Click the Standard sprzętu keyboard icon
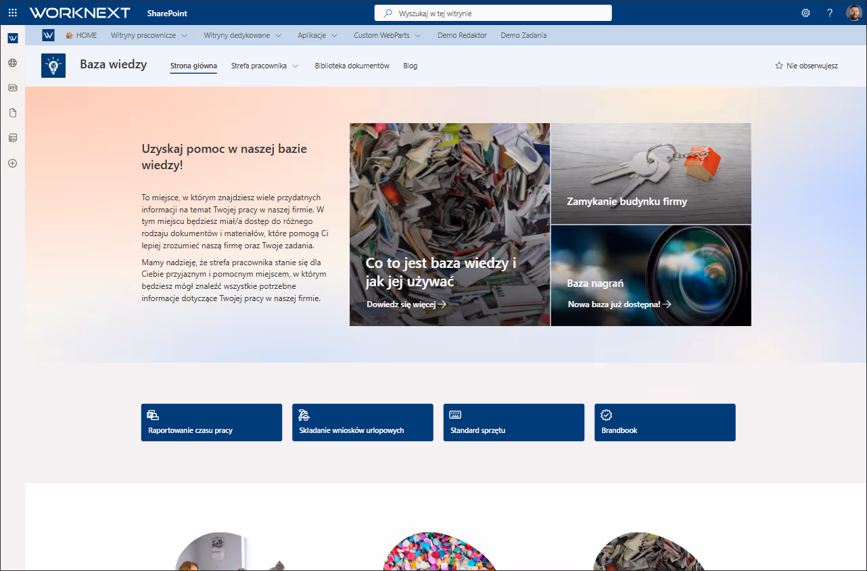The height and width of the screenshot is (571, 867). click(455, 415)
